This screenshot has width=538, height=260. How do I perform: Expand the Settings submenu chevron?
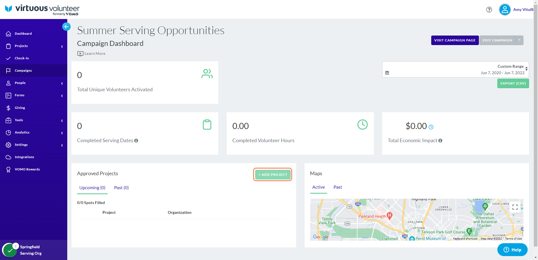[62, 145]
